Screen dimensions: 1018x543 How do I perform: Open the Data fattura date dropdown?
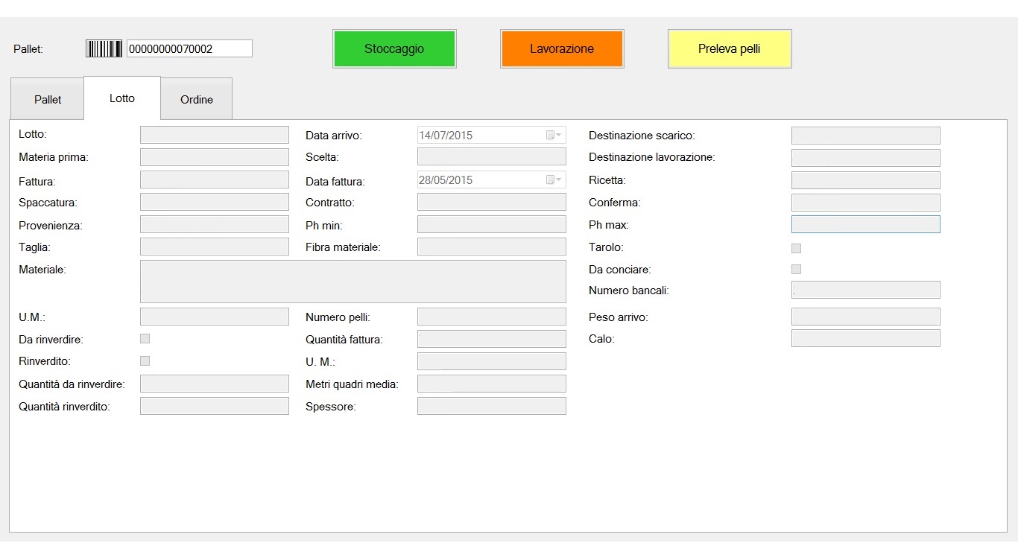[x=554, y=180]
